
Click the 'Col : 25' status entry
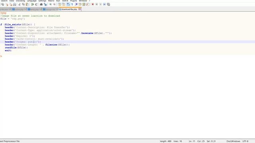pyautogui.click(x=201, y=141)
